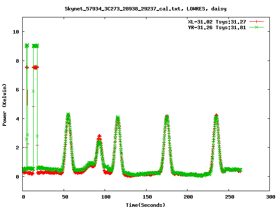Click the plot title 'Skynet_57934_3C273_28938_29237_cal.txt, LOWRES, daisy'
The image size is (279, 209).
coord(146,9)
